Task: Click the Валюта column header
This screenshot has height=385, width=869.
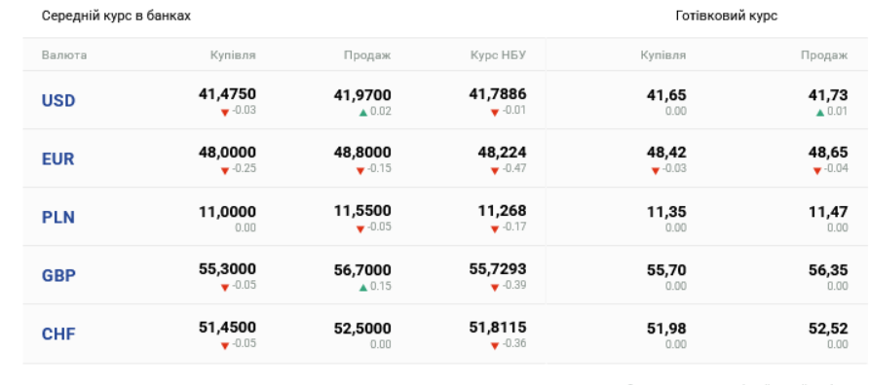Action: coord(64,55)
